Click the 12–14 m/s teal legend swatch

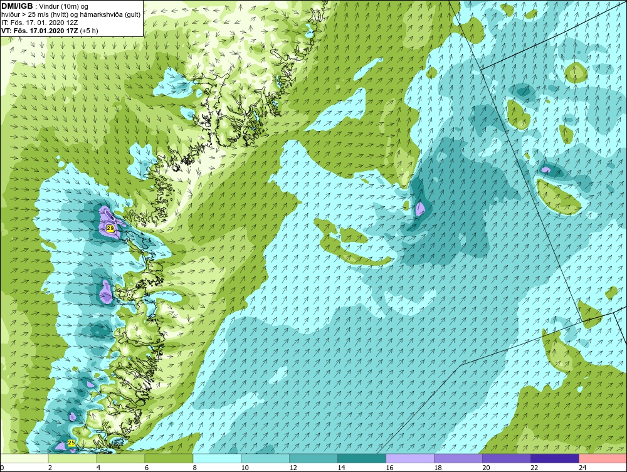click(x=313, y=458)
